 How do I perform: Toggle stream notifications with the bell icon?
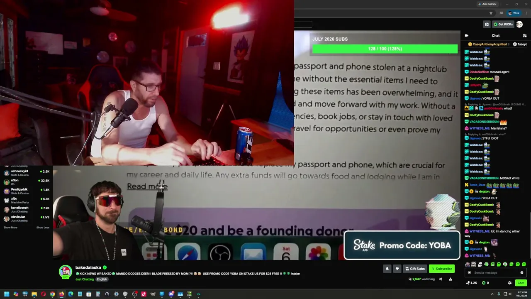pos(387,269)
